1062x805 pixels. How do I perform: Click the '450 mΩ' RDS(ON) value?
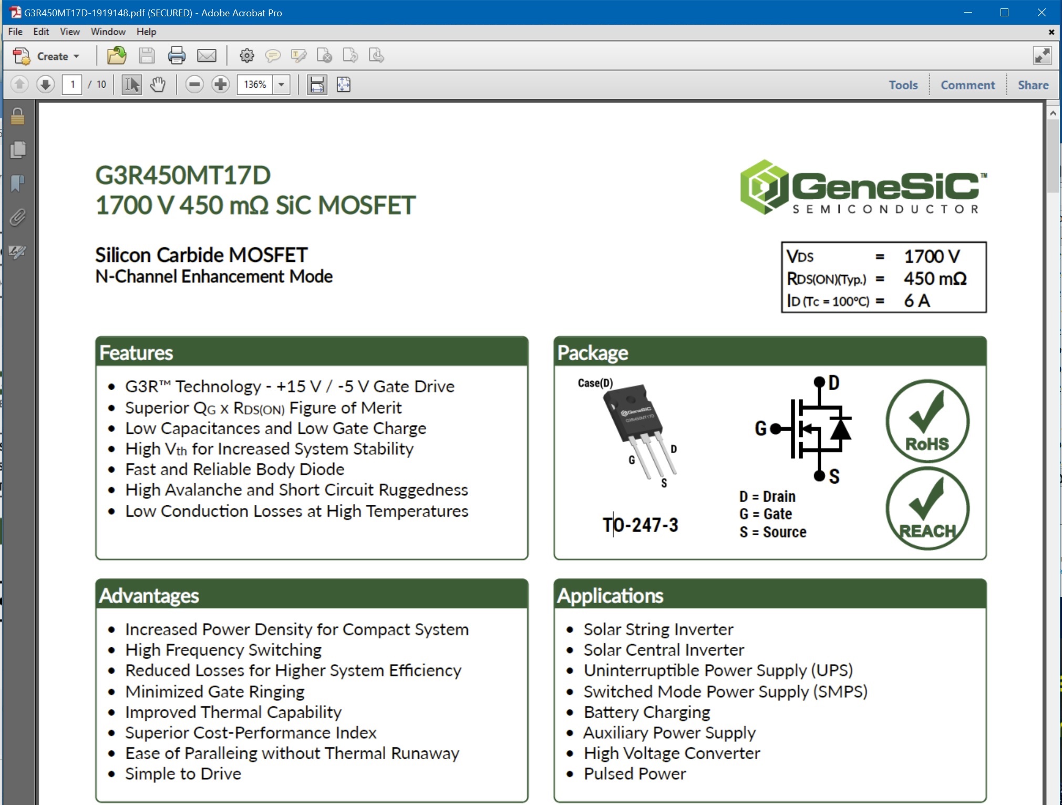(935, 279)
